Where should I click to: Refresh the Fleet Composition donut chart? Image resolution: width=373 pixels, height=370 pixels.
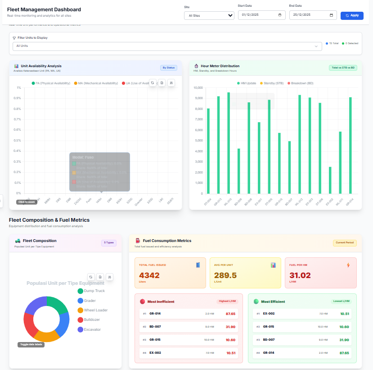coord(90,277)
